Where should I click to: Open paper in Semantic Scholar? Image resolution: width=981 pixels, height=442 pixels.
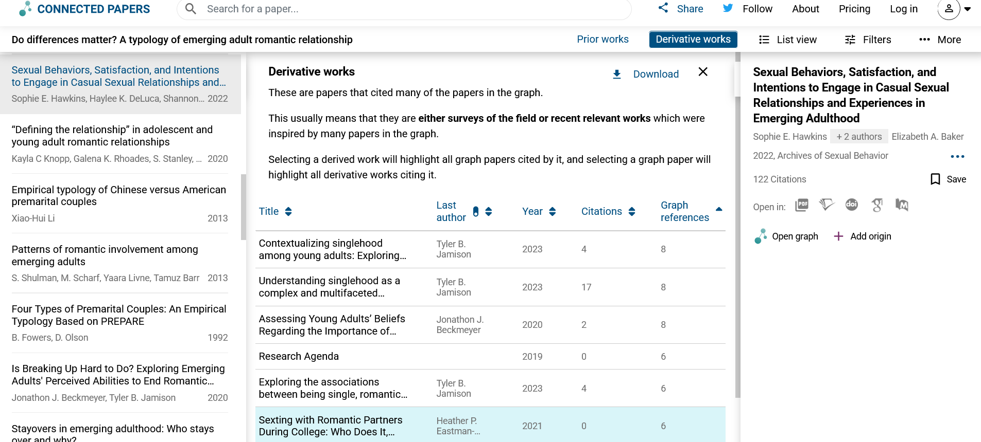click(827, 205)
